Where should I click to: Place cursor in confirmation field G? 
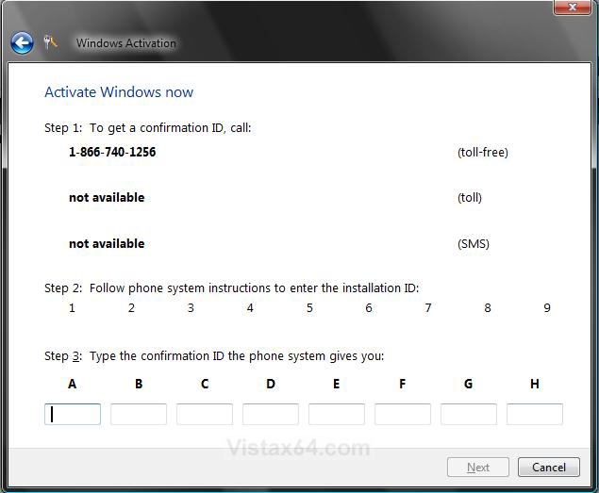pos(469,414)
